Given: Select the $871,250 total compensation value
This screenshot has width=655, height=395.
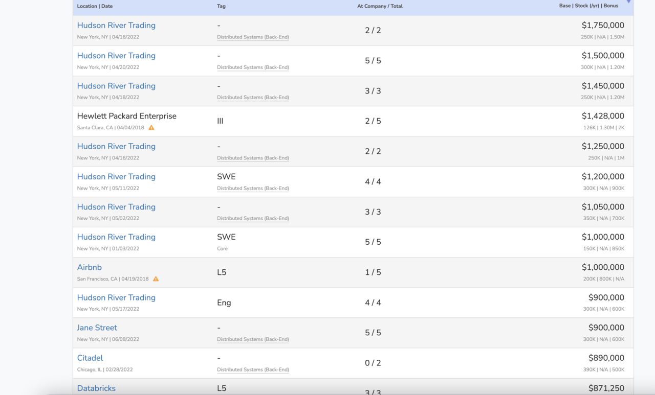Looking at the screenshot, I should pyautogui.click(x=606, y=388).
